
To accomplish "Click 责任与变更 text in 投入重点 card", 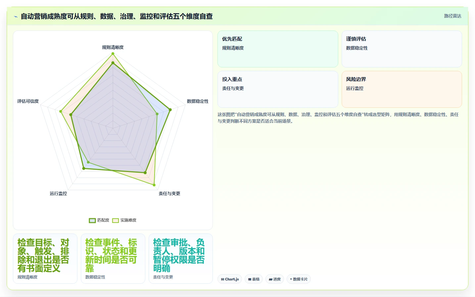I will pyautogui.click(x=233, y=88).
